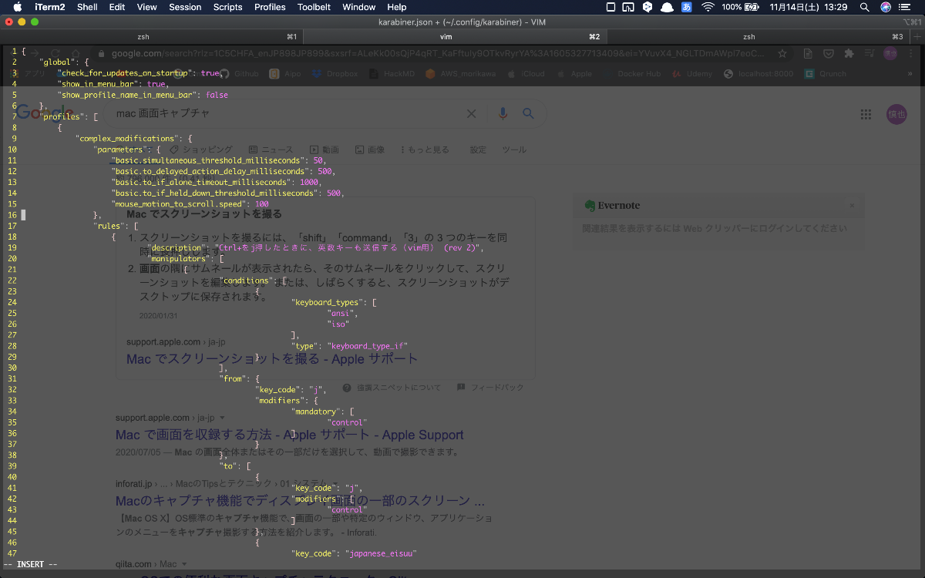Open result Mac で画面を収録する方法 - Apple Support
This screenshot has width=925, height=578.
tap(290, 435)
